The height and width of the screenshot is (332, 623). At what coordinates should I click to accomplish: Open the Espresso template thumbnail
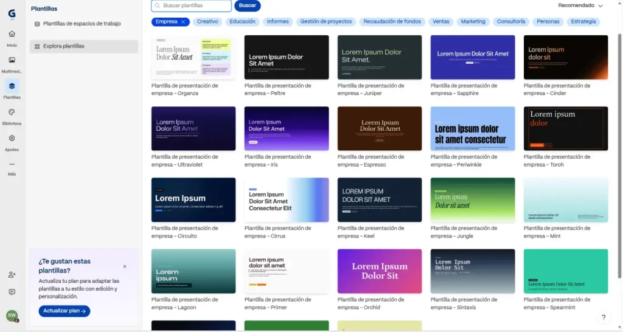pos(380,128)
